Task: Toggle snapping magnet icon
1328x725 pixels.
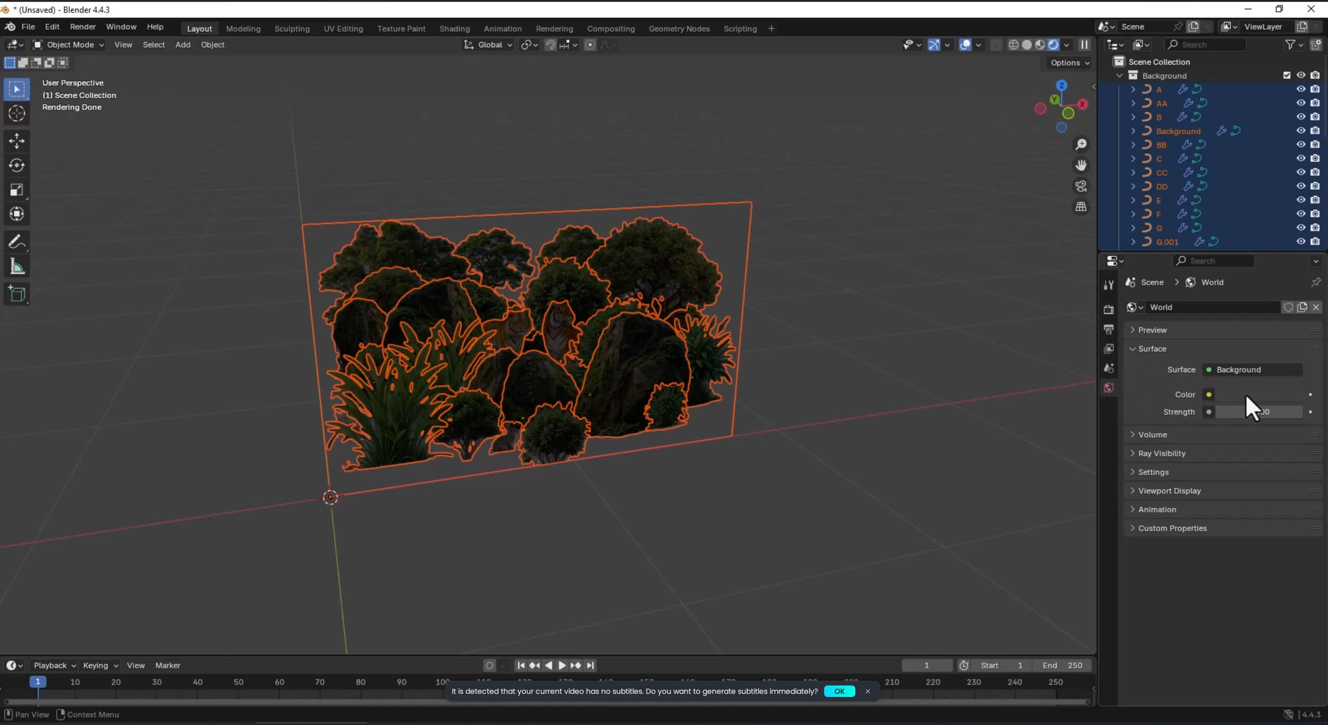Action: click(550, 45)
